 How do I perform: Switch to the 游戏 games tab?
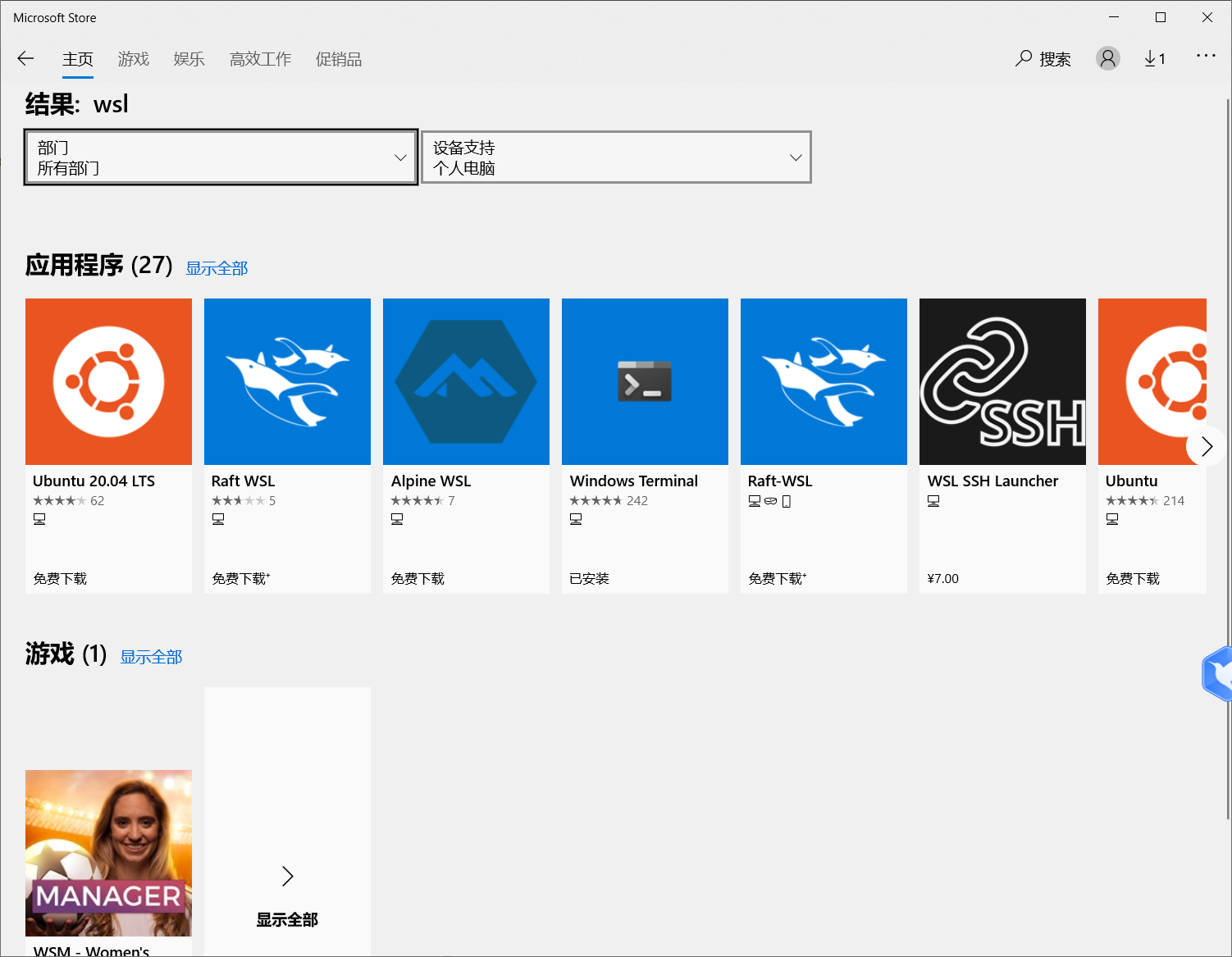click(x=134, y=59)
